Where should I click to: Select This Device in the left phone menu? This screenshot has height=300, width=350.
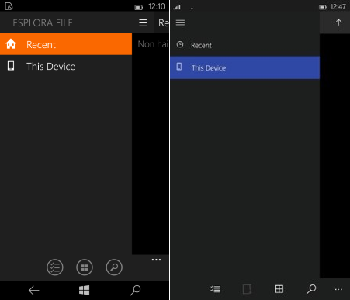(x=66, y=67)
